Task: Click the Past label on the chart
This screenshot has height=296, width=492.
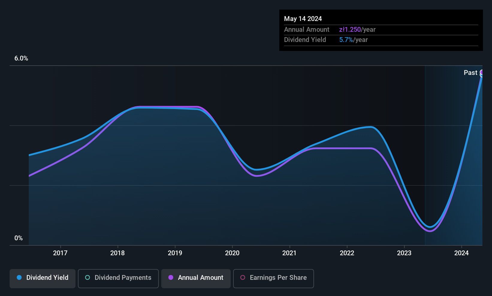Action: coord(470,73)
